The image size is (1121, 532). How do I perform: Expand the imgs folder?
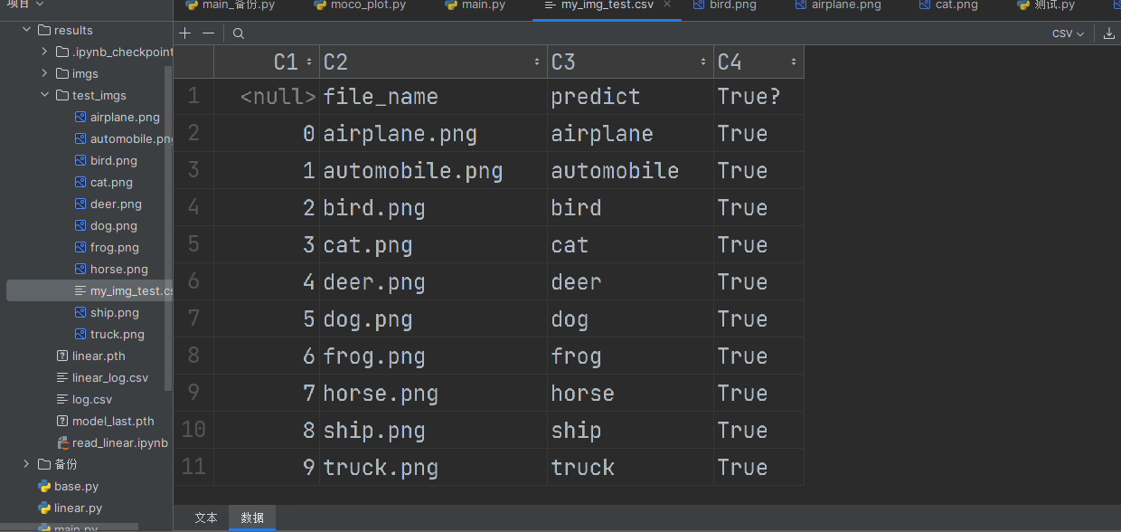pos(44,73)
